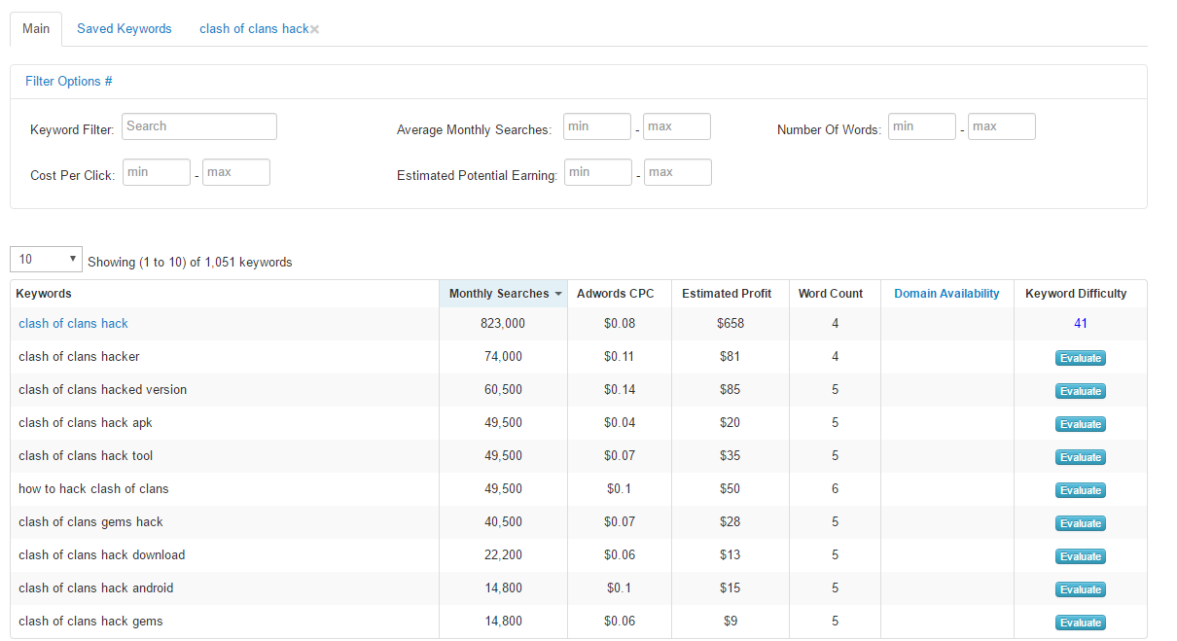Select keyword text clash of clans gems hack

coord(90,522)
